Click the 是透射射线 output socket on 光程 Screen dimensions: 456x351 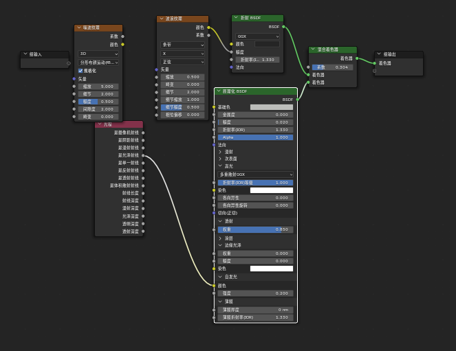(143, 178)
